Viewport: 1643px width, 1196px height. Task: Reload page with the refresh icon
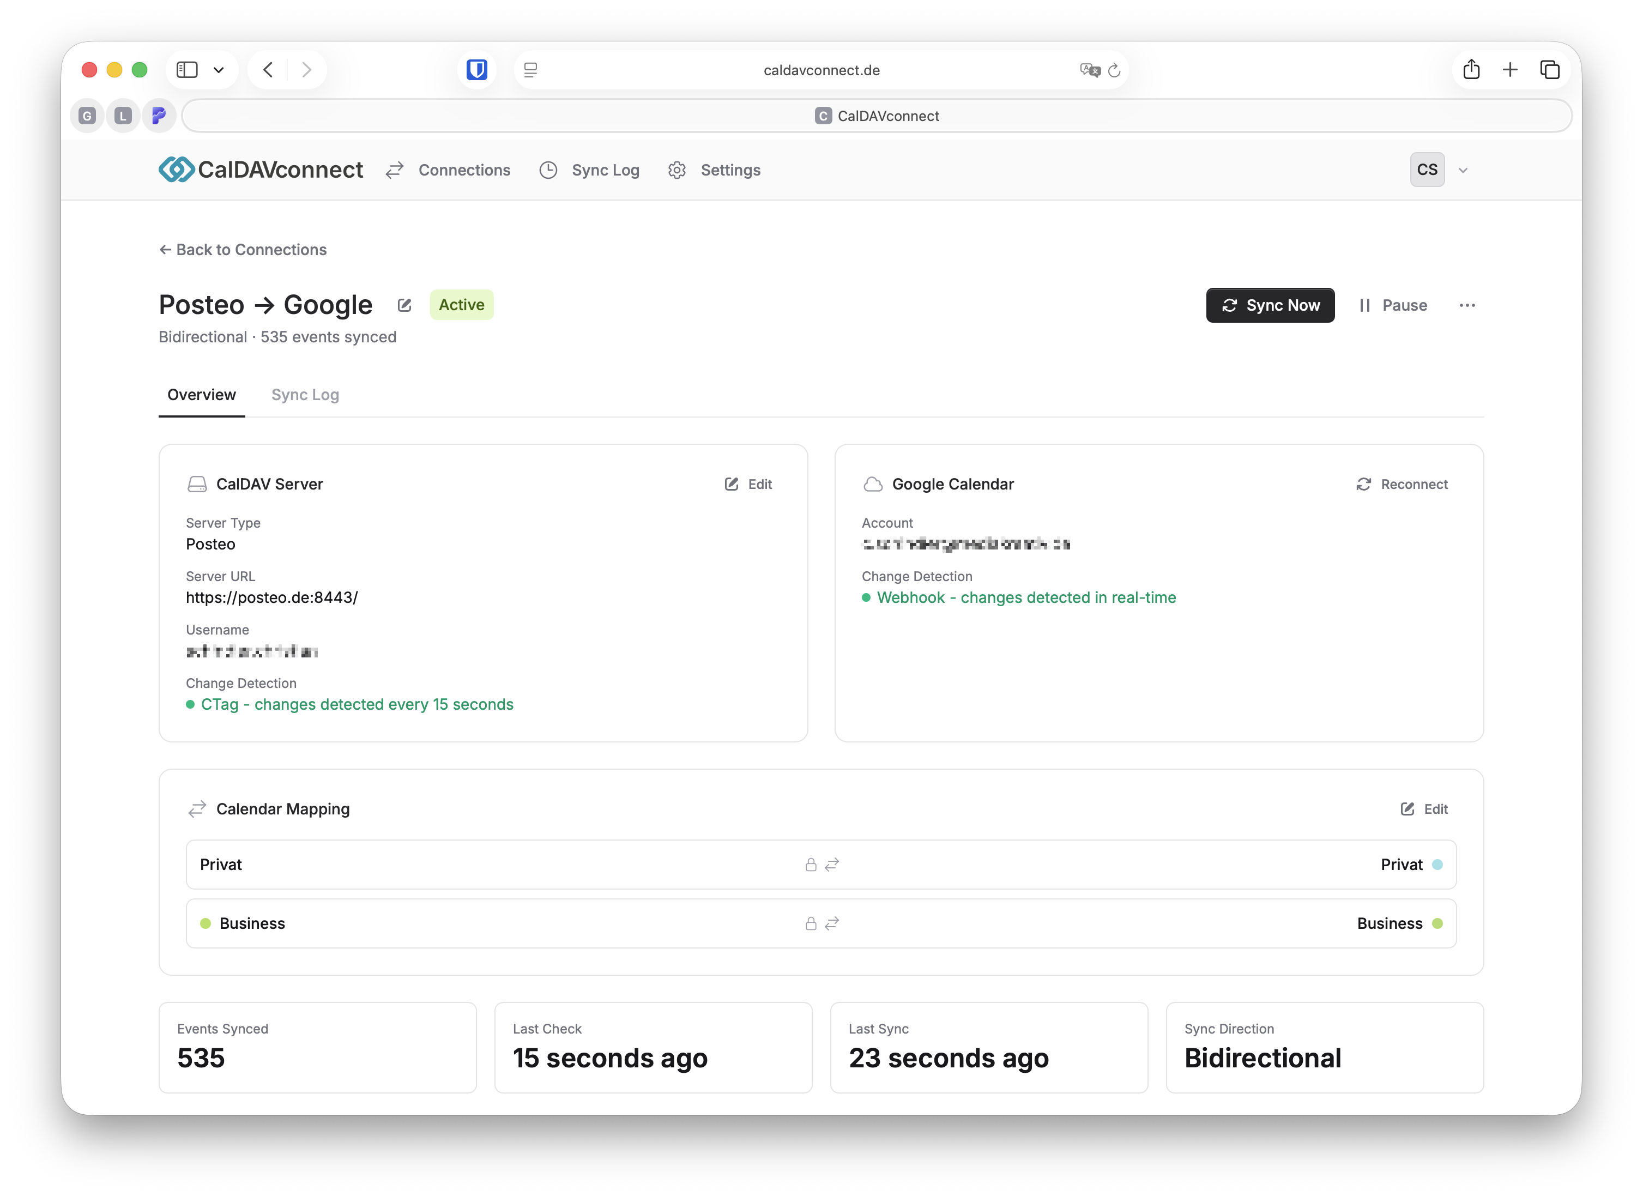1115,70
